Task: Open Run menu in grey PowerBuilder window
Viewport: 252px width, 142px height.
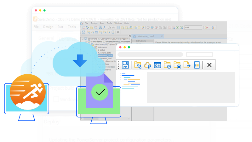Action: pos(102,23)
